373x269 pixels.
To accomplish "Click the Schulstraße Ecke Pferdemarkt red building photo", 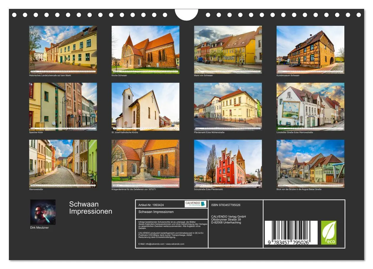I will click(x=228, y=164).
